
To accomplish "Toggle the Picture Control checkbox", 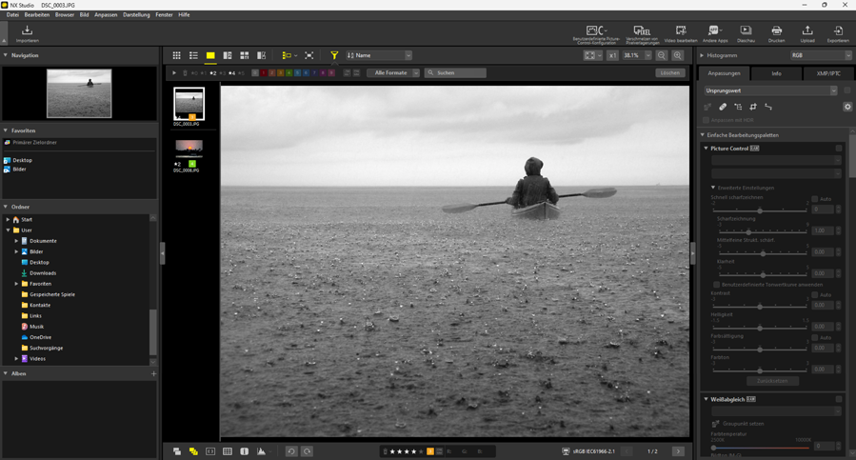I will pos(839,149).
